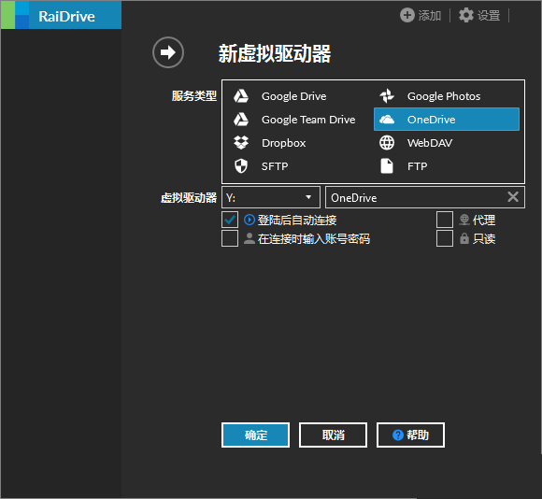Click the Google Team Drive icon
The image size is (542, 499).
(x=241, y=120)
